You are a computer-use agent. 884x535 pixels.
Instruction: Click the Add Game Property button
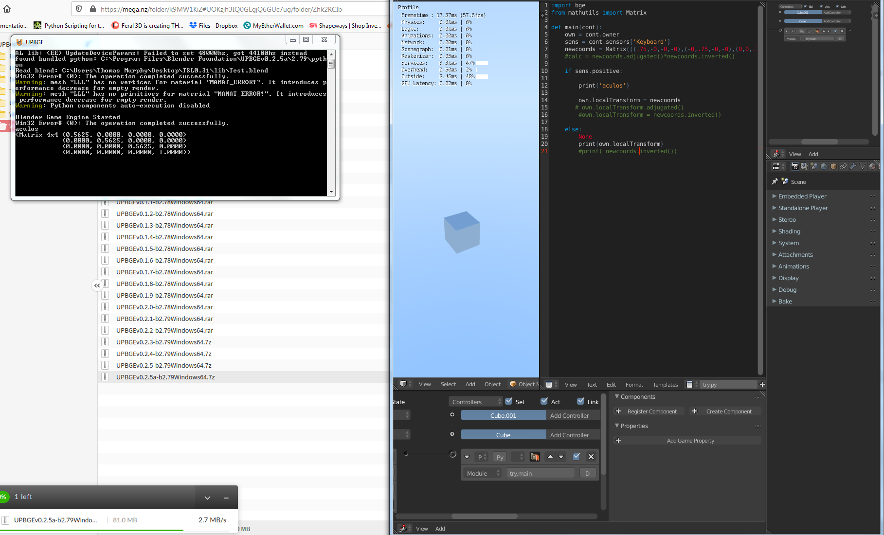pyautogui.click(x=687, y=441)
